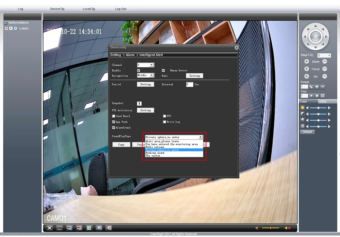The height and width of the screenshot is (237, 340).
Task: Click the saturation color wheel icon
Action: pos(303,120)
